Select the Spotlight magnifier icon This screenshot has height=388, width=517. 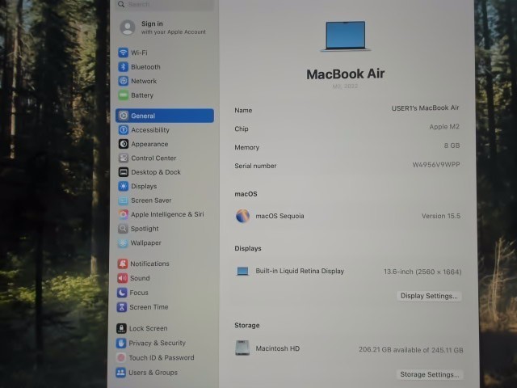coord(123,228)
